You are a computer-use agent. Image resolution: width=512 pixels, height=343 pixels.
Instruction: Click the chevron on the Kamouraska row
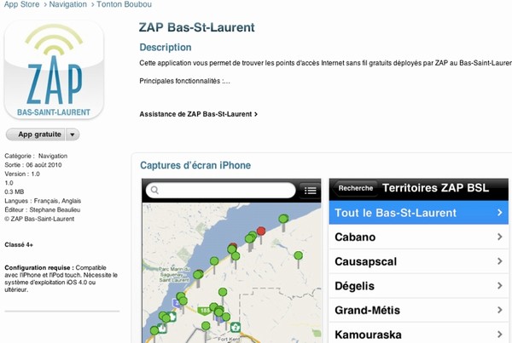point(499,334)
